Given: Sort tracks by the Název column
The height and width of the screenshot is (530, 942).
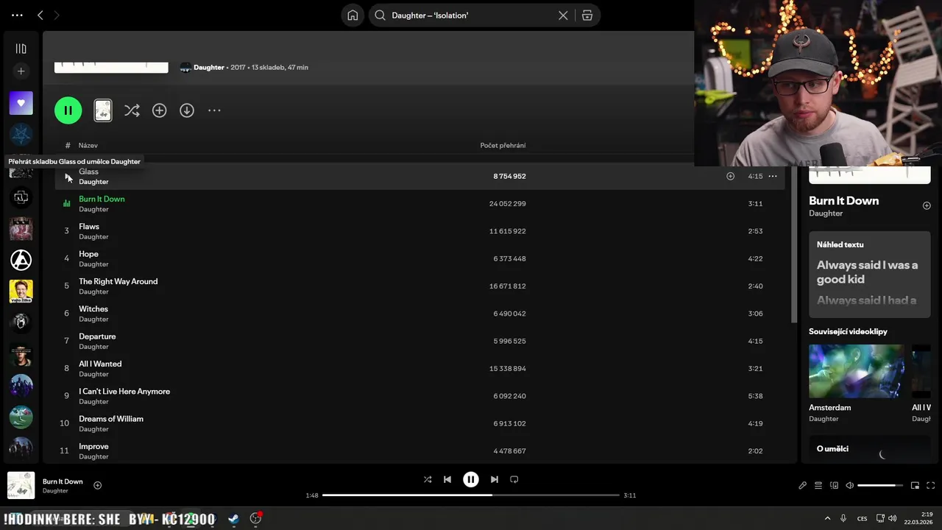Looking at the screenshot, I should tap(88, 146).
